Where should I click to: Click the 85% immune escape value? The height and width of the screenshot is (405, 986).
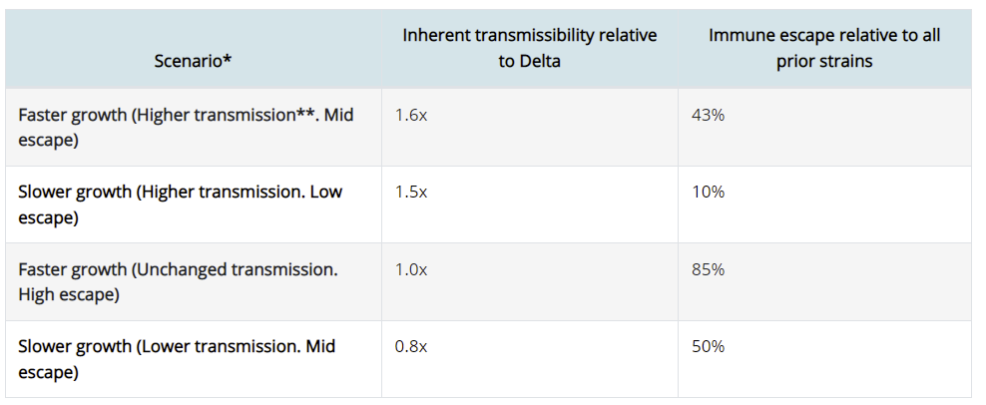708,269
